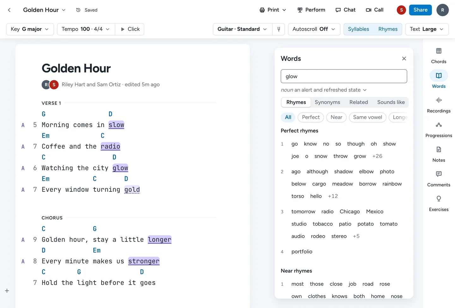Open the Chat
Viewport: 455px width, 308px height.
click(345, 10)
